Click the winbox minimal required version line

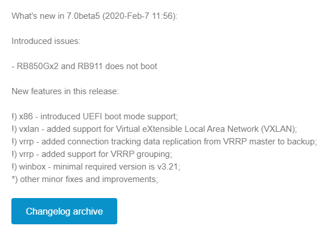click(96, 167)
